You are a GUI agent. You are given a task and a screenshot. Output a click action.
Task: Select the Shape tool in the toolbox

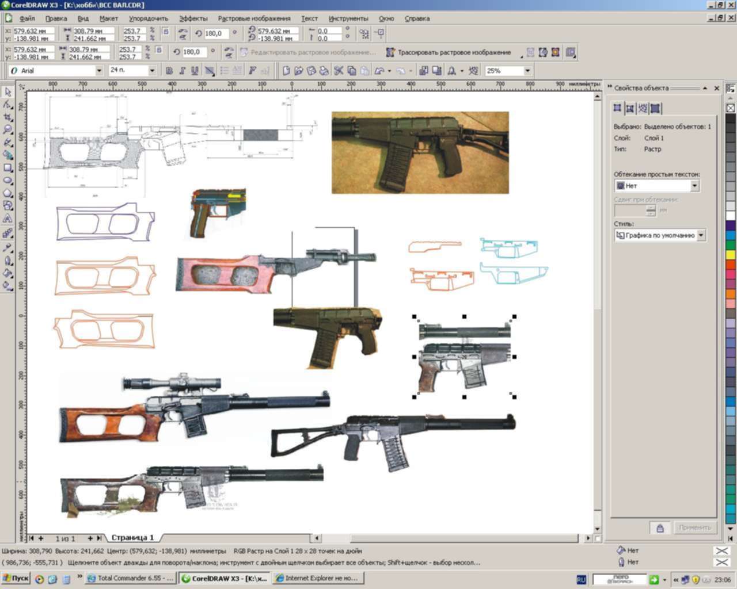7,105
